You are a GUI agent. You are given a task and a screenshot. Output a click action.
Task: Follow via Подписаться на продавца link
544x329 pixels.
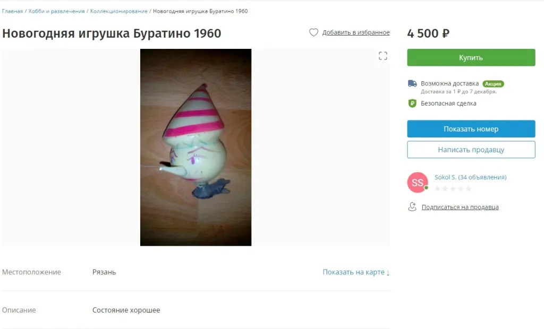(x=460, y=207)
